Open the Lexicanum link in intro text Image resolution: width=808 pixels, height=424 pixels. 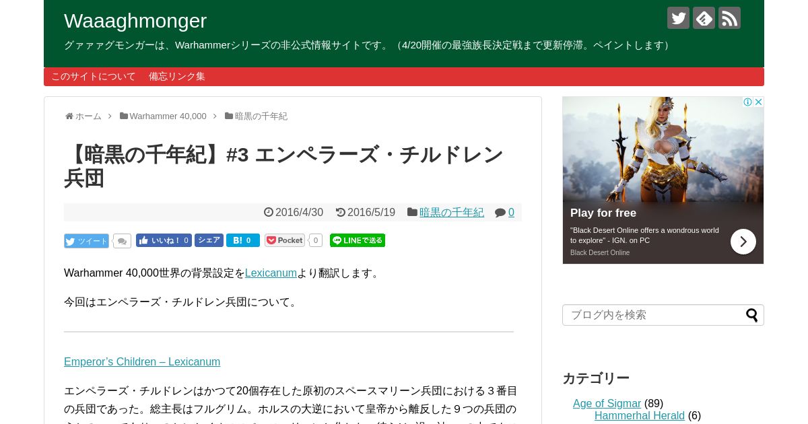point(271,273)
